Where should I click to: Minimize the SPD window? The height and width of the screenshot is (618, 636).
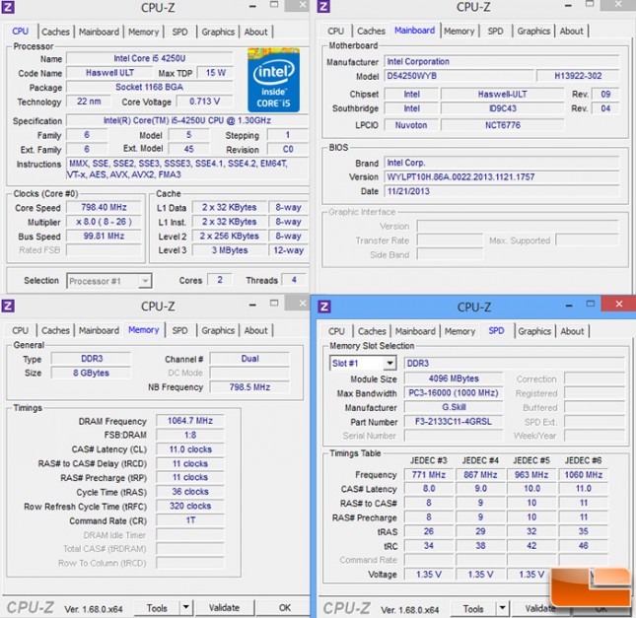(569, 305)
